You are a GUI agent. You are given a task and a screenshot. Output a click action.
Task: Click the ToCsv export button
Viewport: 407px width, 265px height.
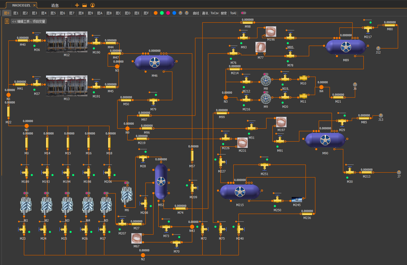215,13
